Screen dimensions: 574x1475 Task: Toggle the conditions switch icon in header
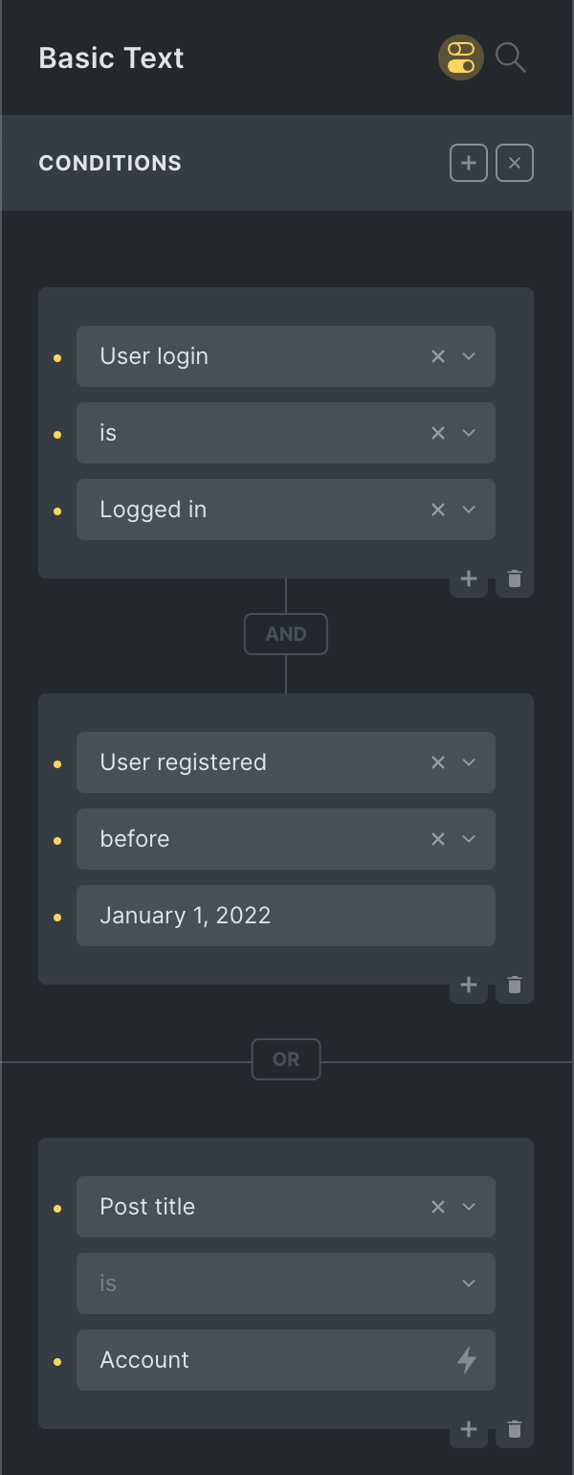click(x=461, y=58)
